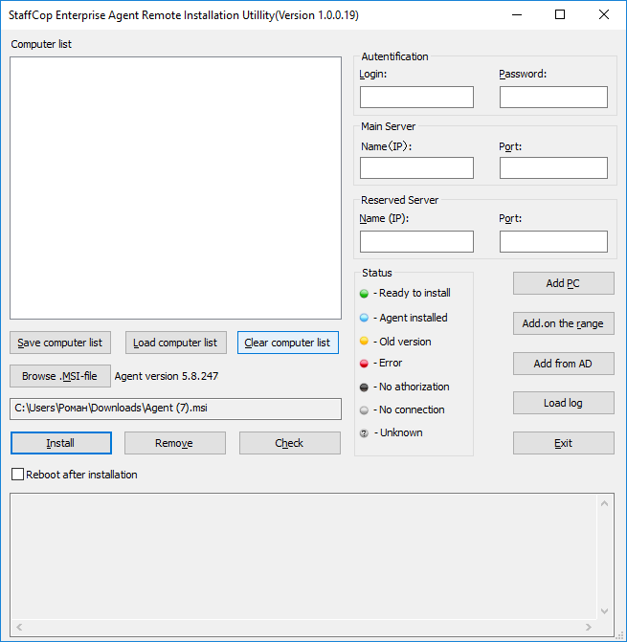
Task: Click into the Password field
Action: coord(553,97)
